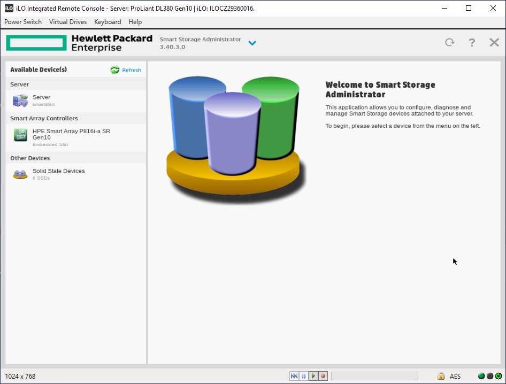Click the green Refresh arrows icon
This screenshot has width=506, height=384.
point(115,70)
